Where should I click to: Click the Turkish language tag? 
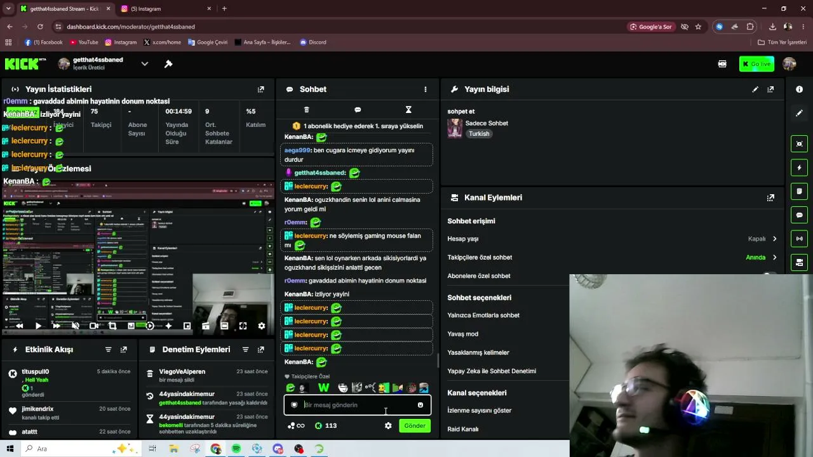click(x=479, y=134)
